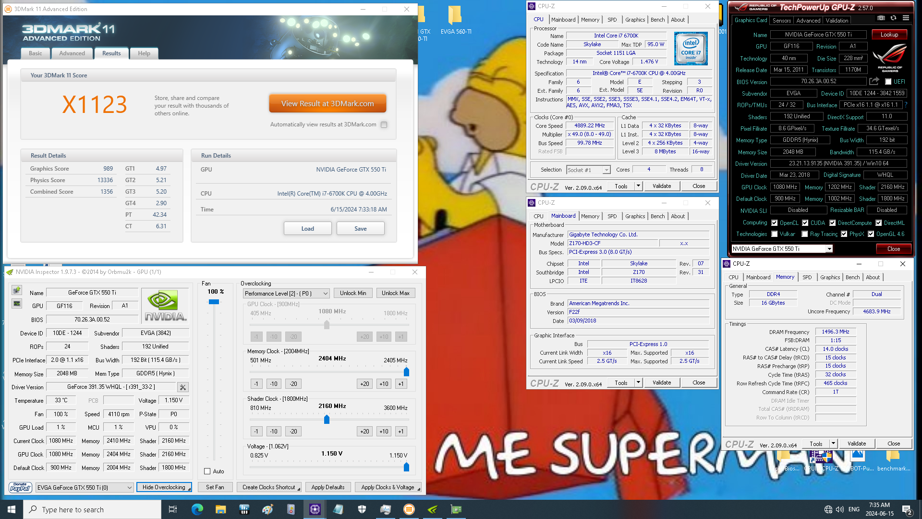Toggle the PhysX checkbox in GPU-Z
This screenshot has height=519, width=922.
click(x=844, y=234)
